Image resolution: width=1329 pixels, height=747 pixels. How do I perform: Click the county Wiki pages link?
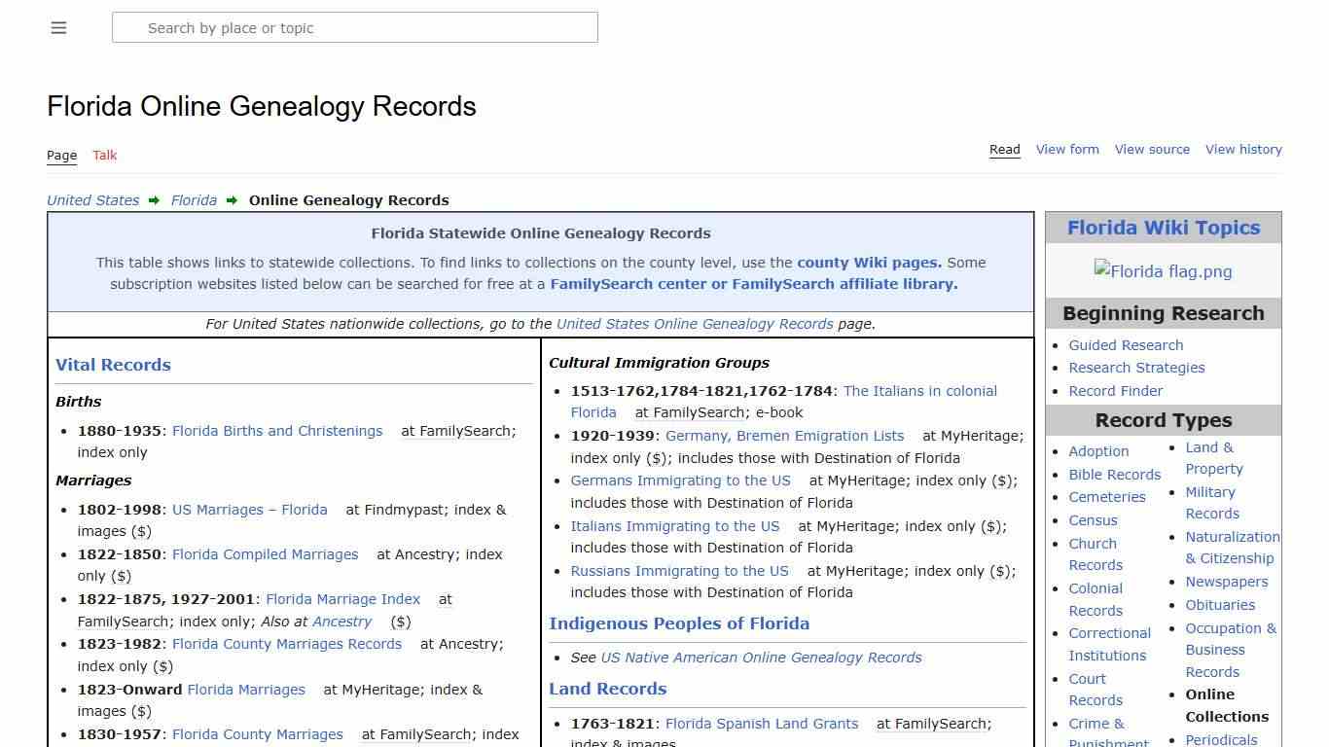click(867, 262)
